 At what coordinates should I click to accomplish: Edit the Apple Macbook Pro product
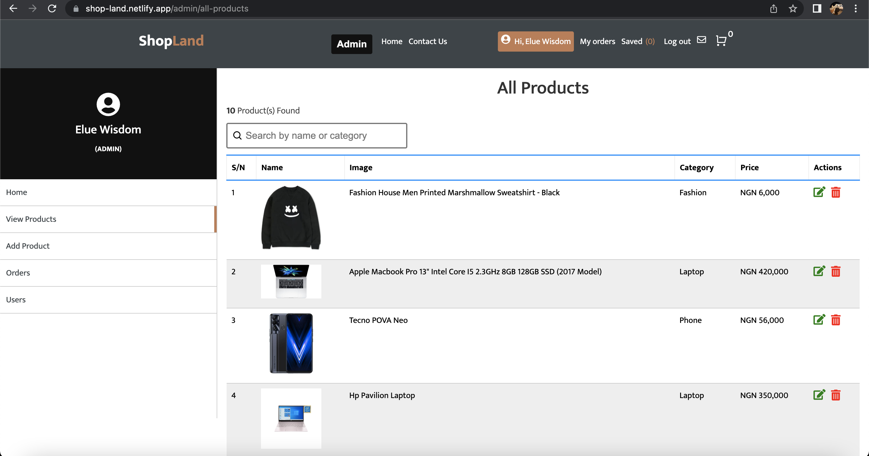click(x=819, y=271)
